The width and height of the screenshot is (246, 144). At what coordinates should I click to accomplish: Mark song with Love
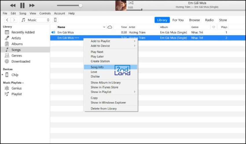click(x=111, y=72)
